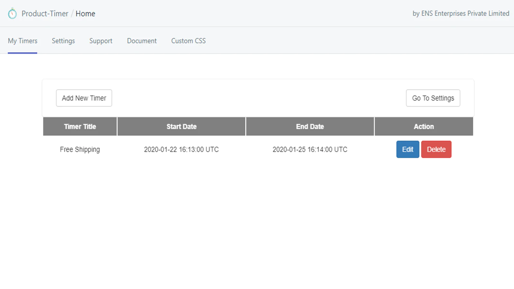Click the 2020-01-22 start date value
The height and width of the screenshot is (289, 514).
181,149
